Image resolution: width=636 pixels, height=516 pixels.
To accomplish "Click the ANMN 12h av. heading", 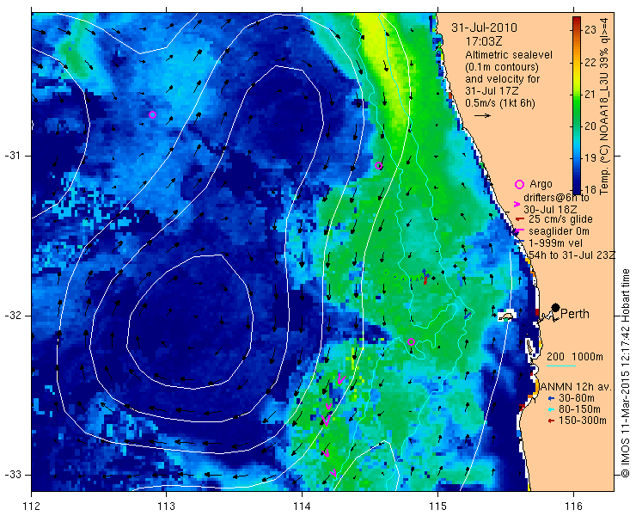I will click(x=575, y=387).
